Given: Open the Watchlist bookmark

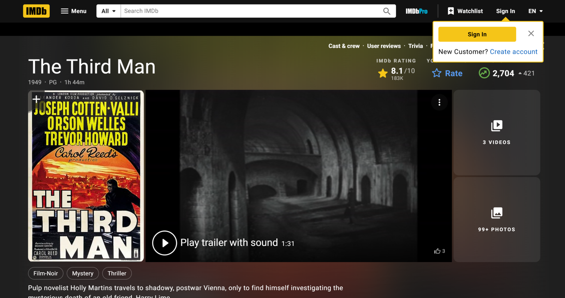Looking at the screenshot, I should click(x=465, y=11).
